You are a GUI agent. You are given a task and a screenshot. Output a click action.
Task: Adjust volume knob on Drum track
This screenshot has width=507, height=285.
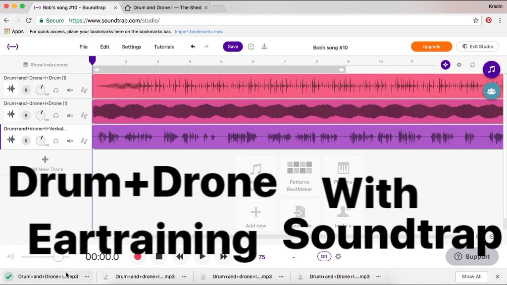coord(41,90)
